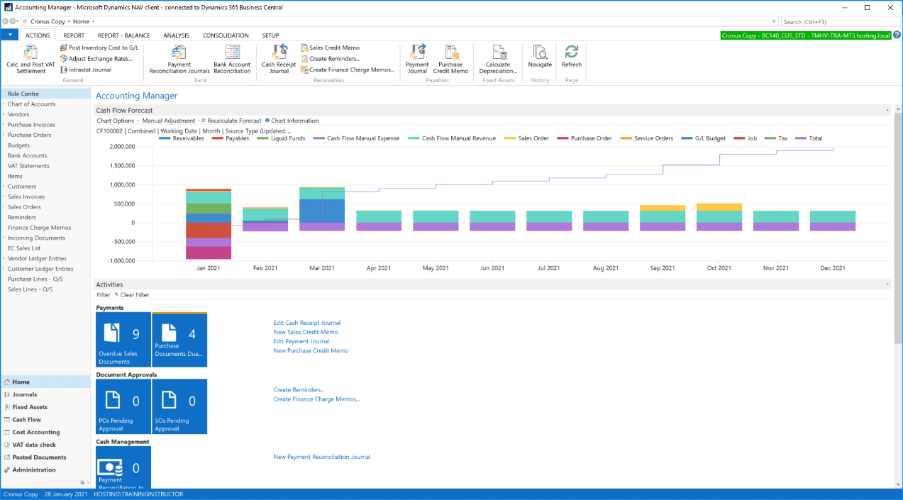Open the Payment Reconciliation tile
Viewport: 903px width, 500px height.
click(123, 467)
